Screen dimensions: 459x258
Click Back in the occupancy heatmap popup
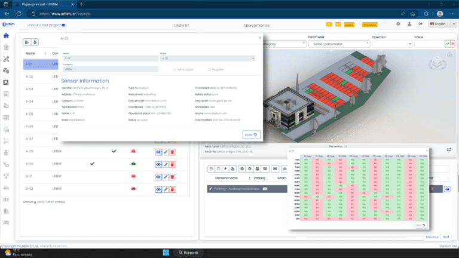421,225
